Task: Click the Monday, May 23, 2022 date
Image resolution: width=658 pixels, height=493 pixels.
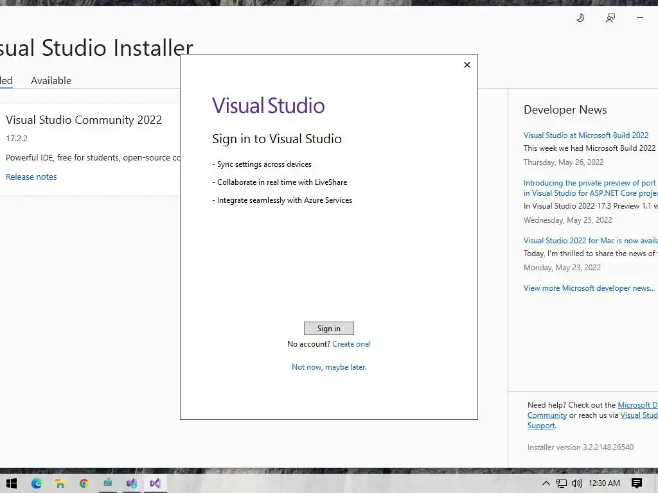Action: click(x=562, y=268)
